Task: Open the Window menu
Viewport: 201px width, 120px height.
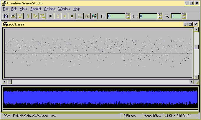Action: pos(64,9)
